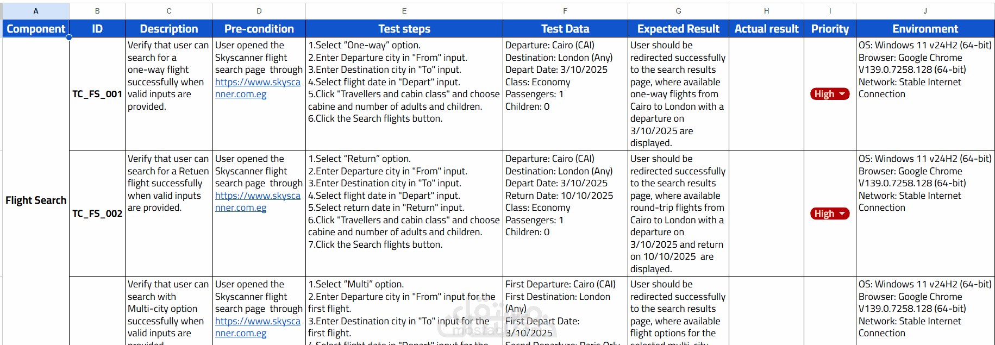Select column J header
This screenshot has height=345, width=995.
pyautogui.click(x=925, y=11)
